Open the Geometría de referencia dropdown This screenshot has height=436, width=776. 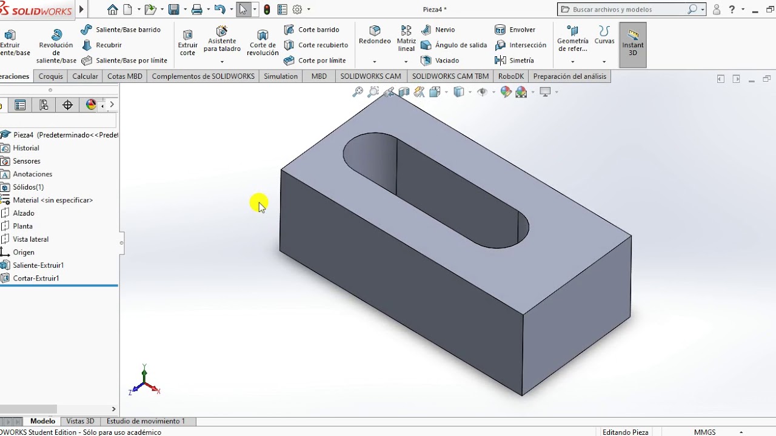click(x=573, y=61)
